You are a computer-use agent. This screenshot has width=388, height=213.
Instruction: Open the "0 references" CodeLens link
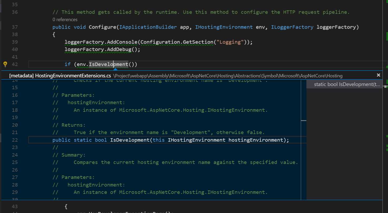(65, 19)
